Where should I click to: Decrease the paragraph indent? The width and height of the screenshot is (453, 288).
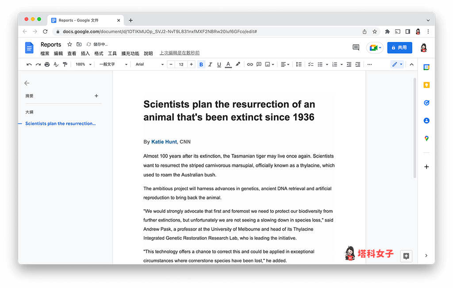[349, 65]
